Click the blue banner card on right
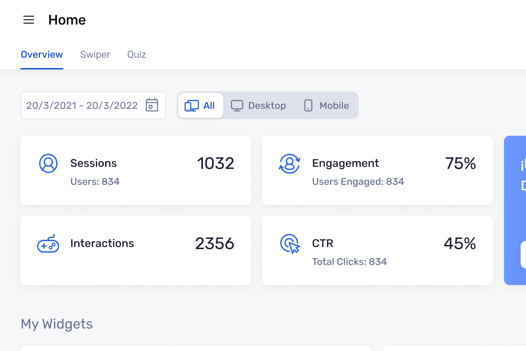Viewport: 526px width, 351px height. coord(516,210)
